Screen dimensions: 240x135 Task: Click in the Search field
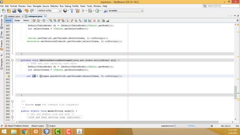tap(221, 6)
